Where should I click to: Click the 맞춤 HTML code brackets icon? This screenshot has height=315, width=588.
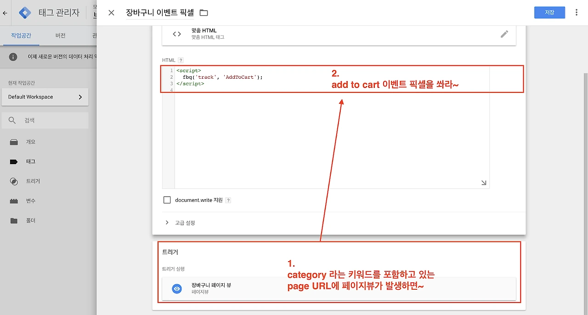(177, 34)
